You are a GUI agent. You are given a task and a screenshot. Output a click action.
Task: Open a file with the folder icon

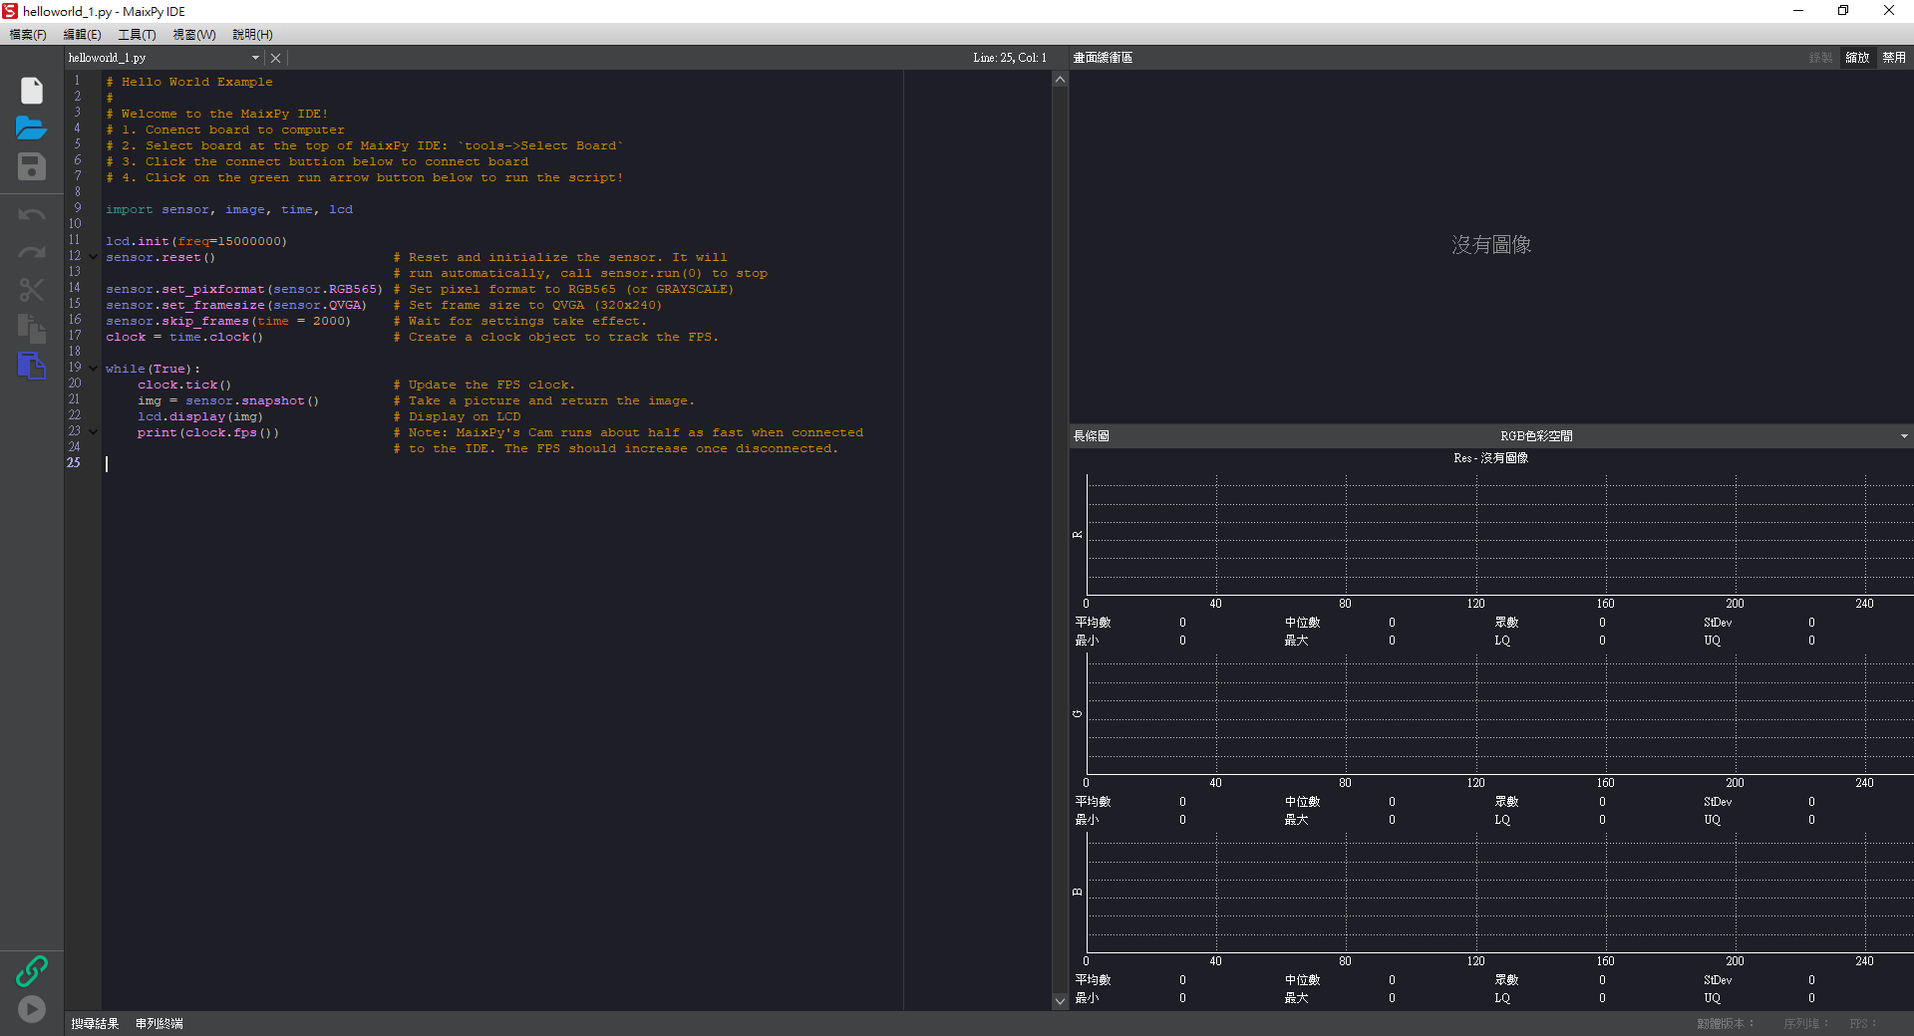coord(31,128)
